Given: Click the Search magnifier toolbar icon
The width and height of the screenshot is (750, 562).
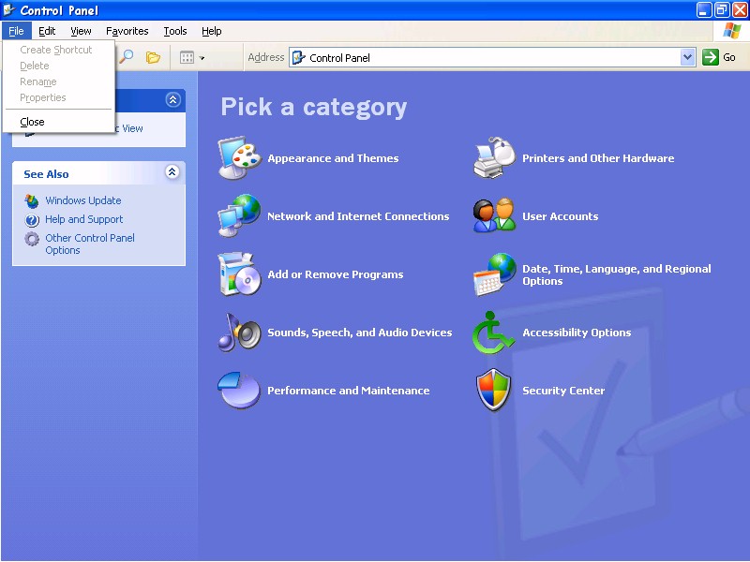Looking at the screenshot, I should [127, 57].
